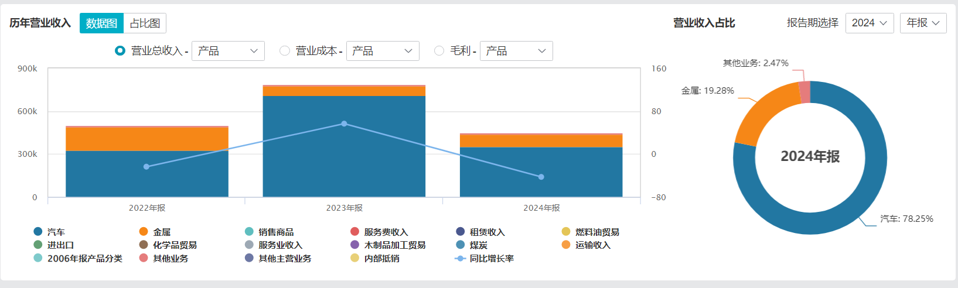
Task: Click the 销售商品 legend icon
Action: (249, 232)
